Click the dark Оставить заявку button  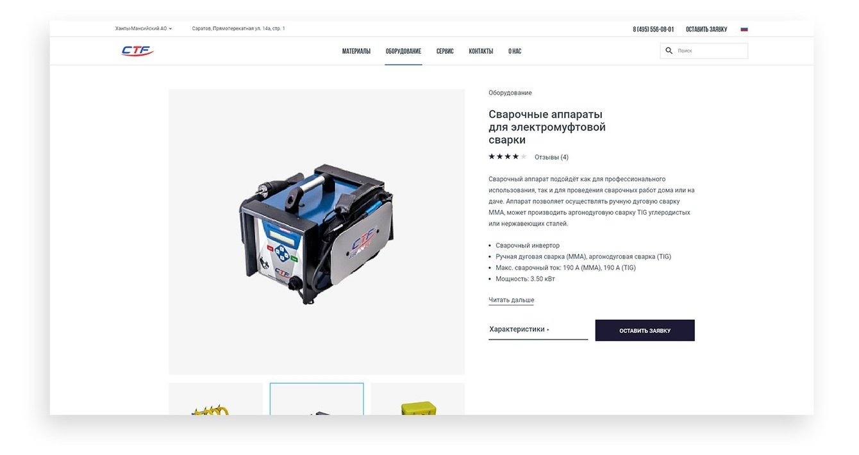[x=645, y=331]
